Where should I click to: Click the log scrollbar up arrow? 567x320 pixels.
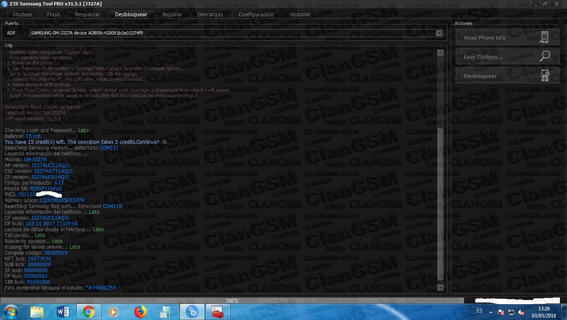pyautogui.click(x=440, y=52)
